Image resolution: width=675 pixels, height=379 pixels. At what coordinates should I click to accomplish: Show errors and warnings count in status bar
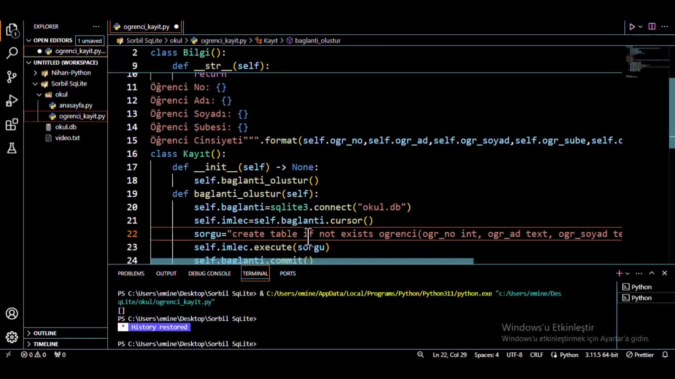[x=33, y=355]
